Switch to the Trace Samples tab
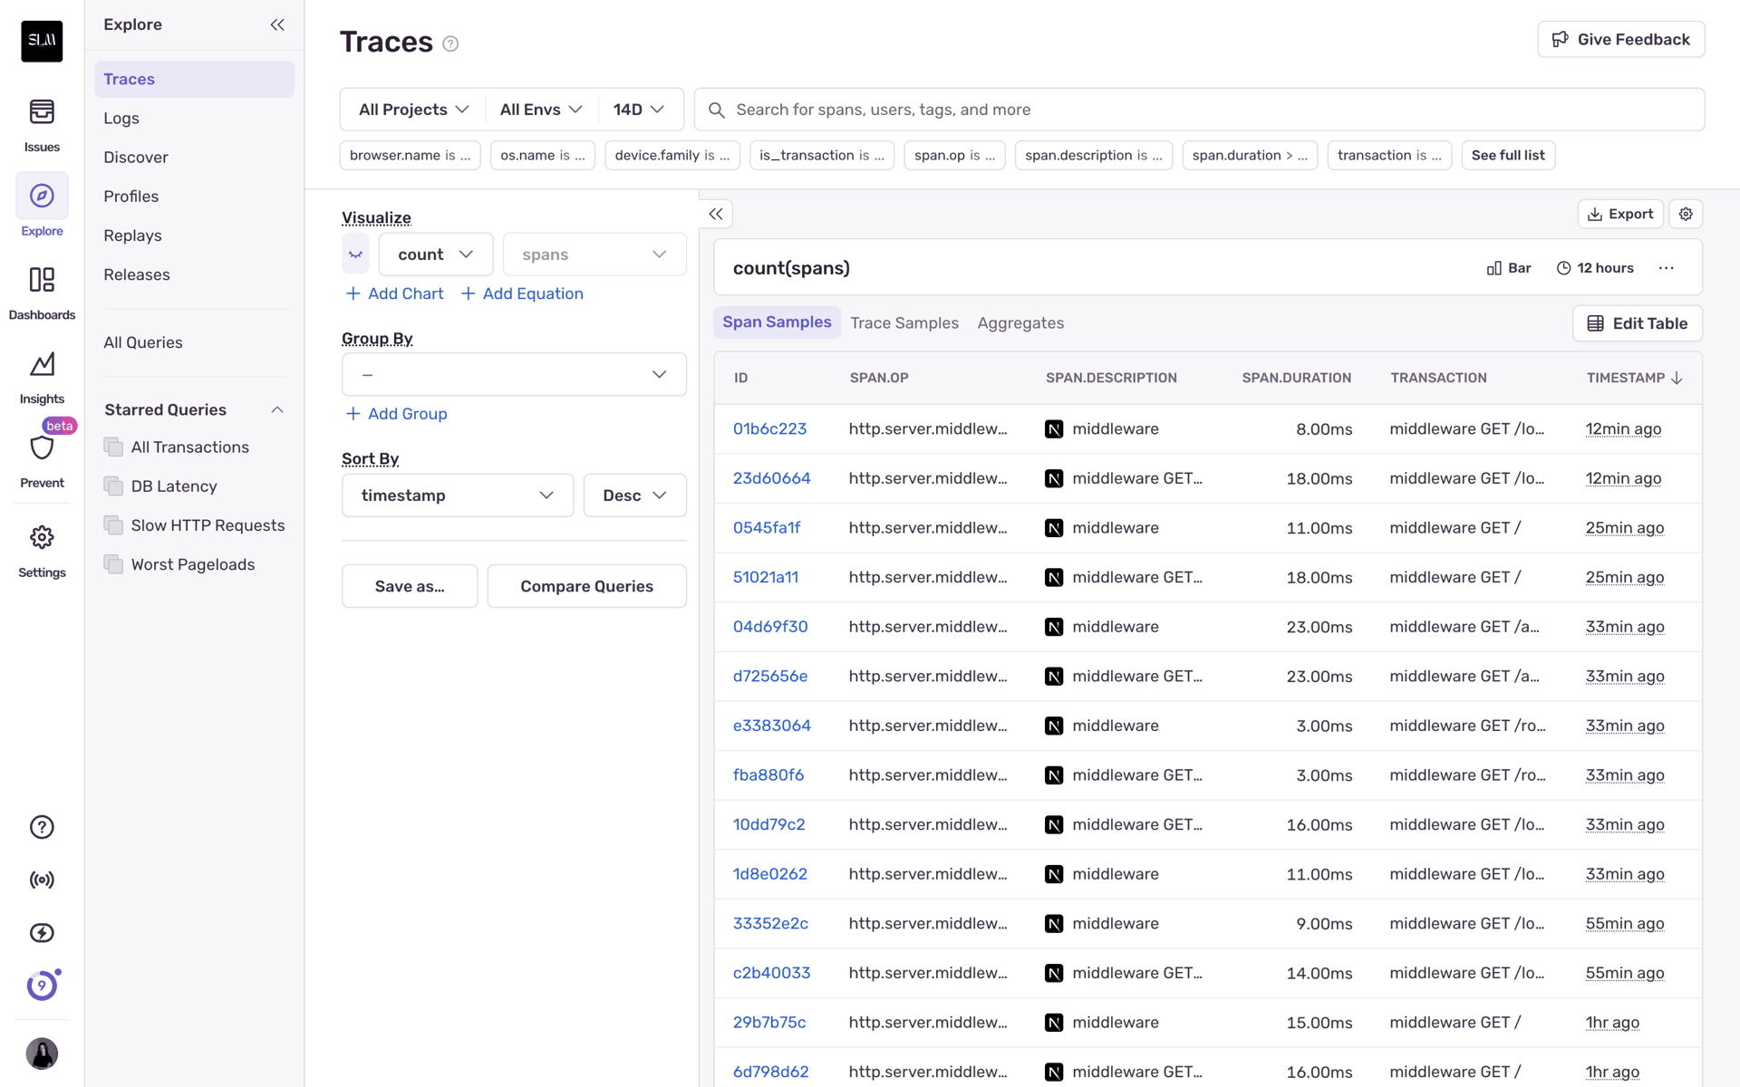Image resolution: width=1740 pixels, height=1087 pixels. tap(904, 323)
